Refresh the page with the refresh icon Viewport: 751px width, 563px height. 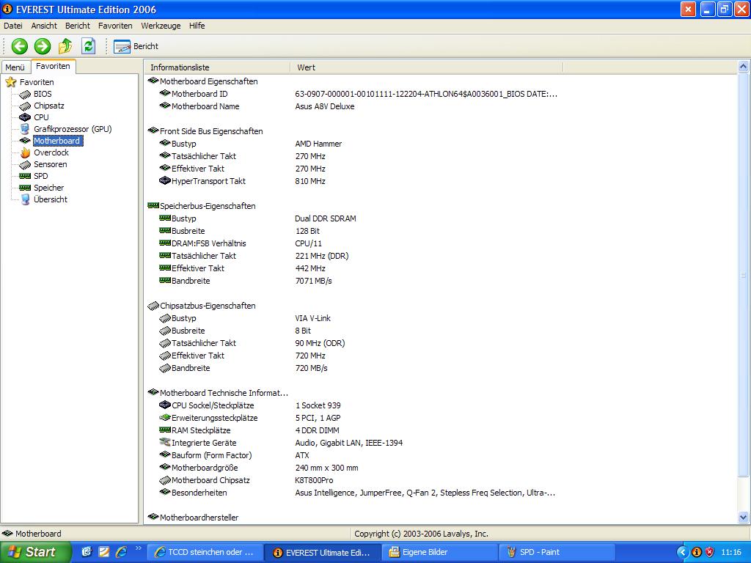point(88,46)
